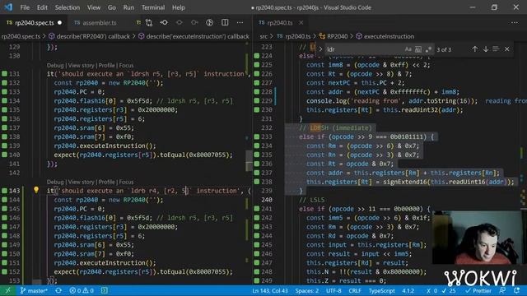
Task: Open source control compare changes icon
Action: tap(149, 23)
